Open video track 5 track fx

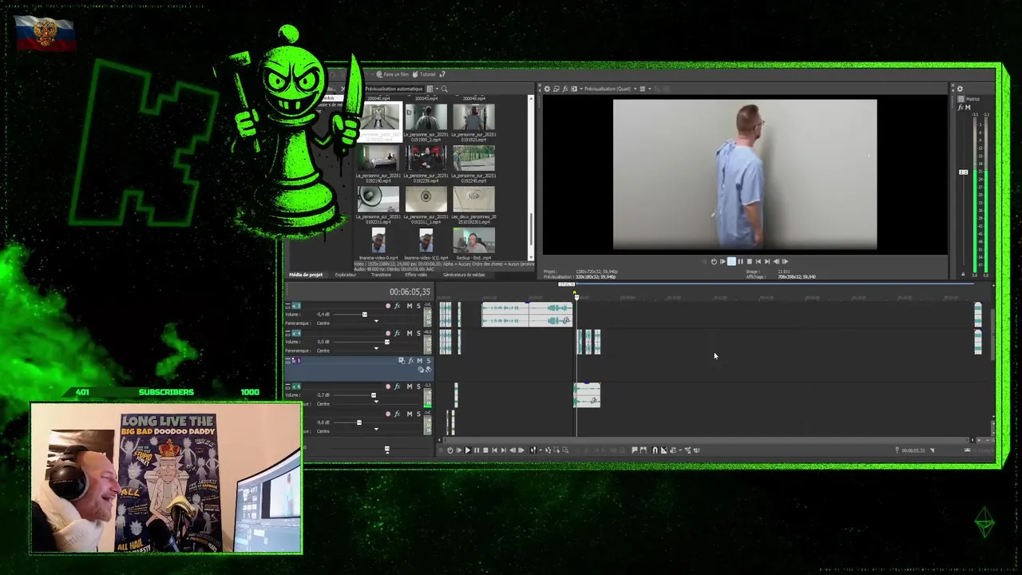click(410, 361)
